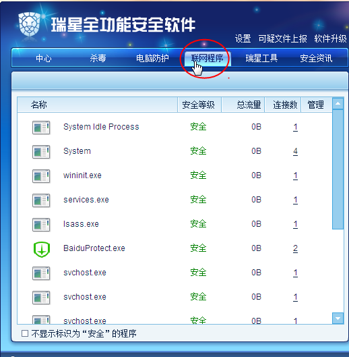Open the 电脑防护 tab
The image size is (349, 357).
click(x=152, y=58)
